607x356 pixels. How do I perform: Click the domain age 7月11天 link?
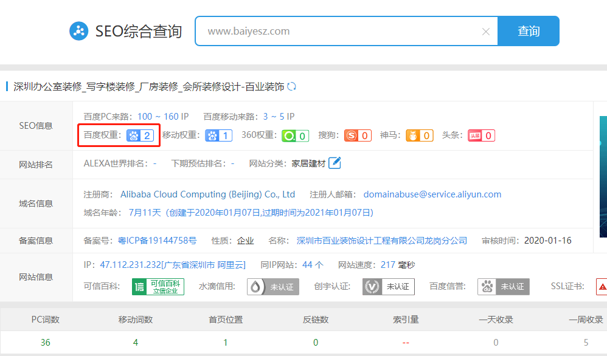tap(251, 213)
